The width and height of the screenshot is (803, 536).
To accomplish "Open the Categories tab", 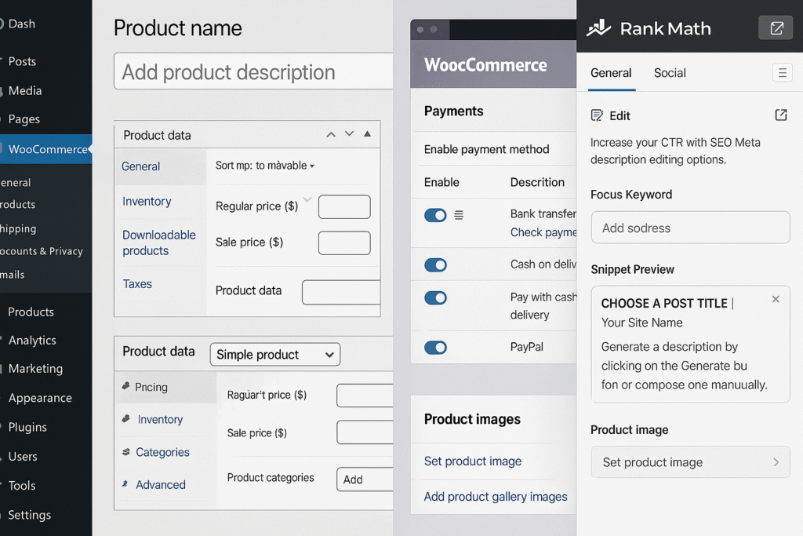I will [x=162, y=452].
